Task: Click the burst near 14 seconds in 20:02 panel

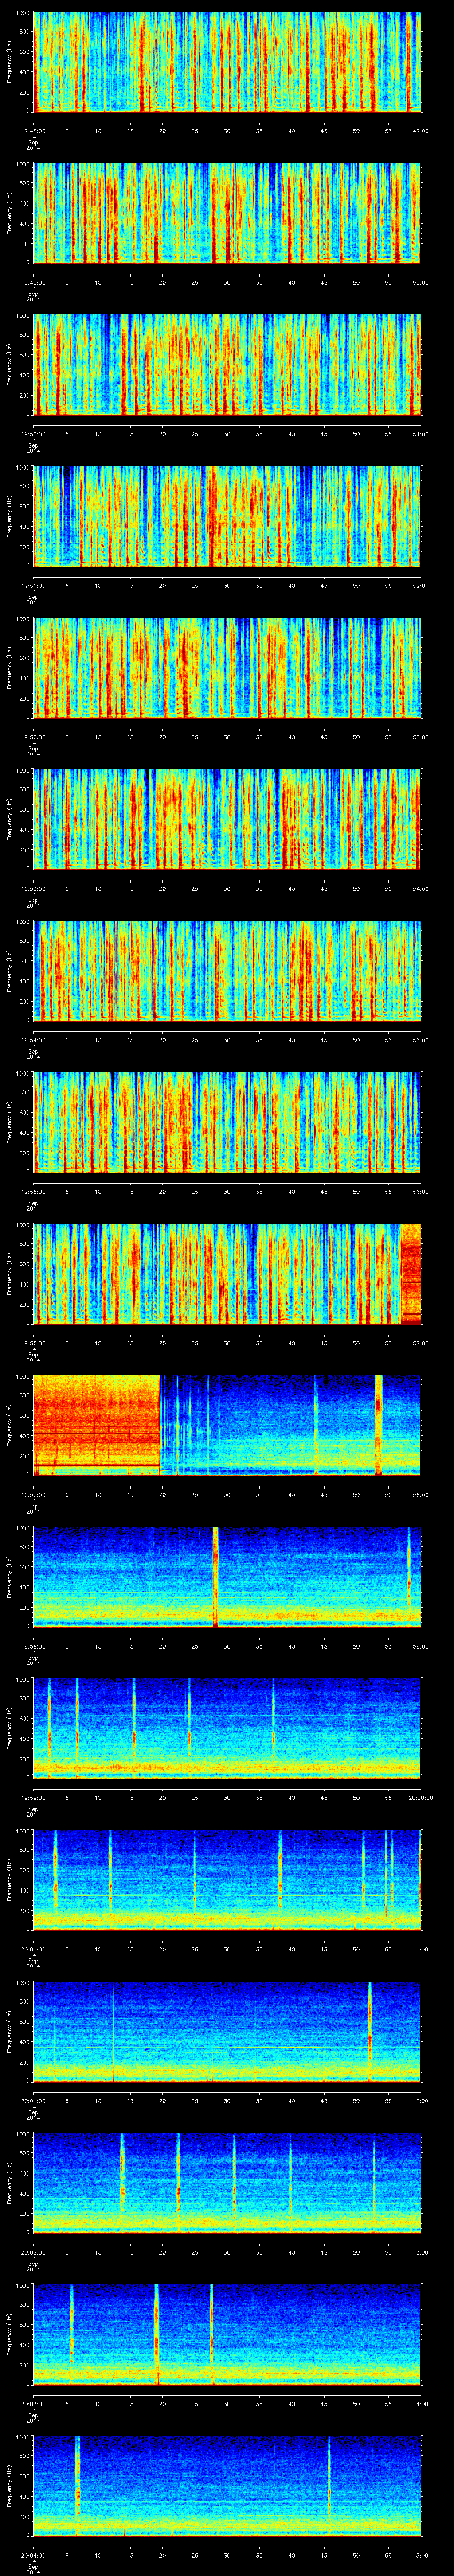Action: [x=123, y=2180]
